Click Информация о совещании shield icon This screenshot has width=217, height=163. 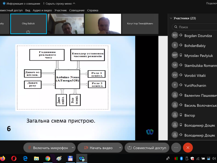pyautogui.click(x=4, y=4)
